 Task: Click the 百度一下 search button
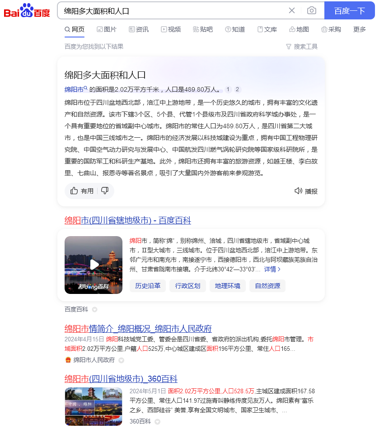(x=350, y=10)
